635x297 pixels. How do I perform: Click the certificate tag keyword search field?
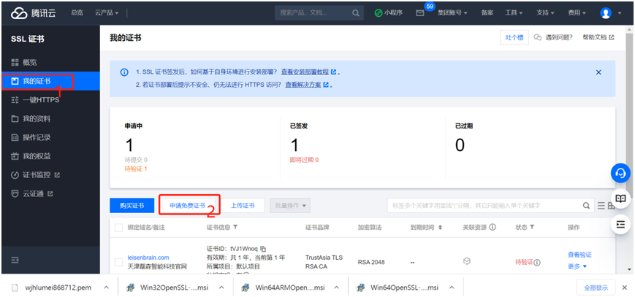pyautogui.click(x=484, y=206)
